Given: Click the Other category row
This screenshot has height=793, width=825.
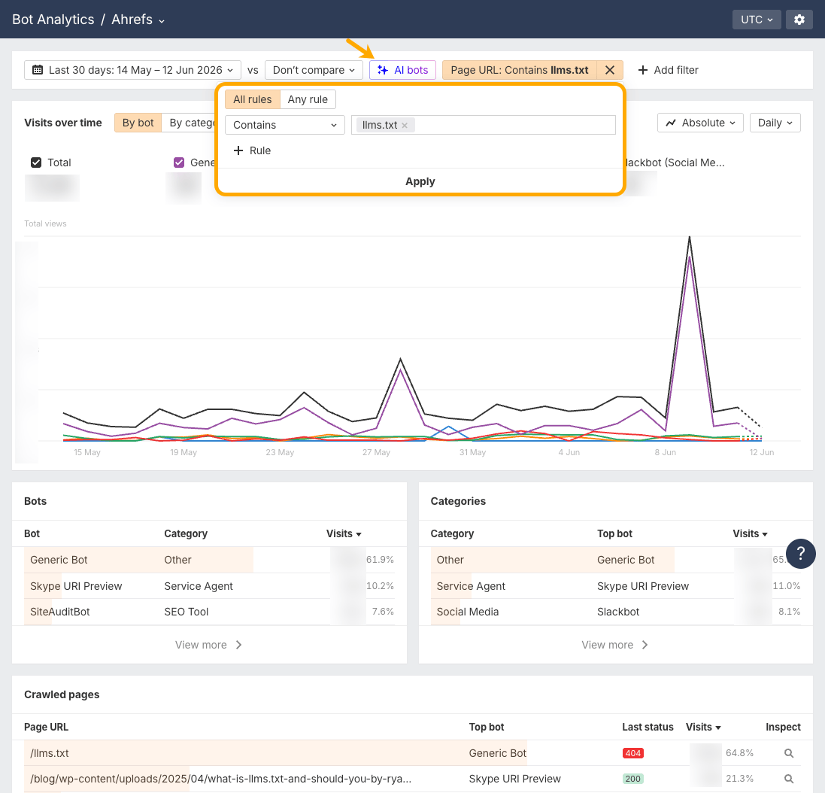Looking at the screenshot, I should (x=616, y=560).
